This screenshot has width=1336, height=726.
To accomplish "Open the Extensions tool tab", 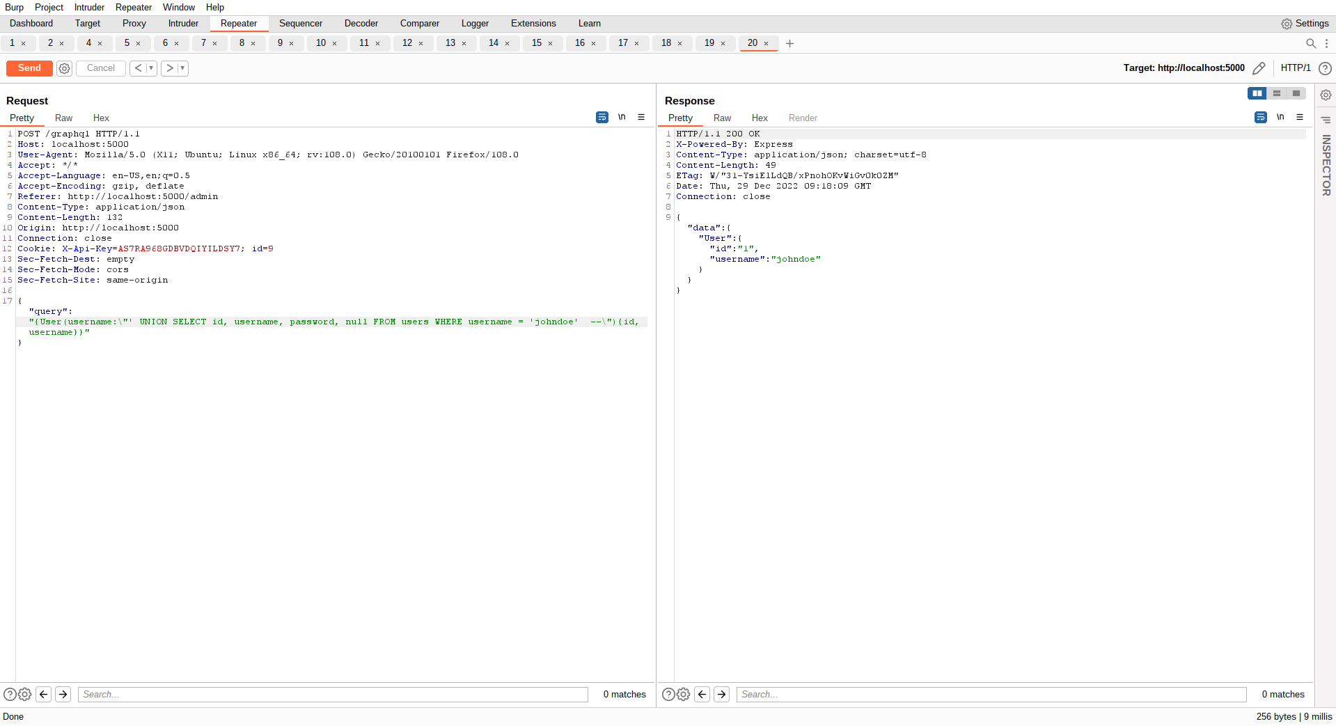I will (x=533, y=24).
